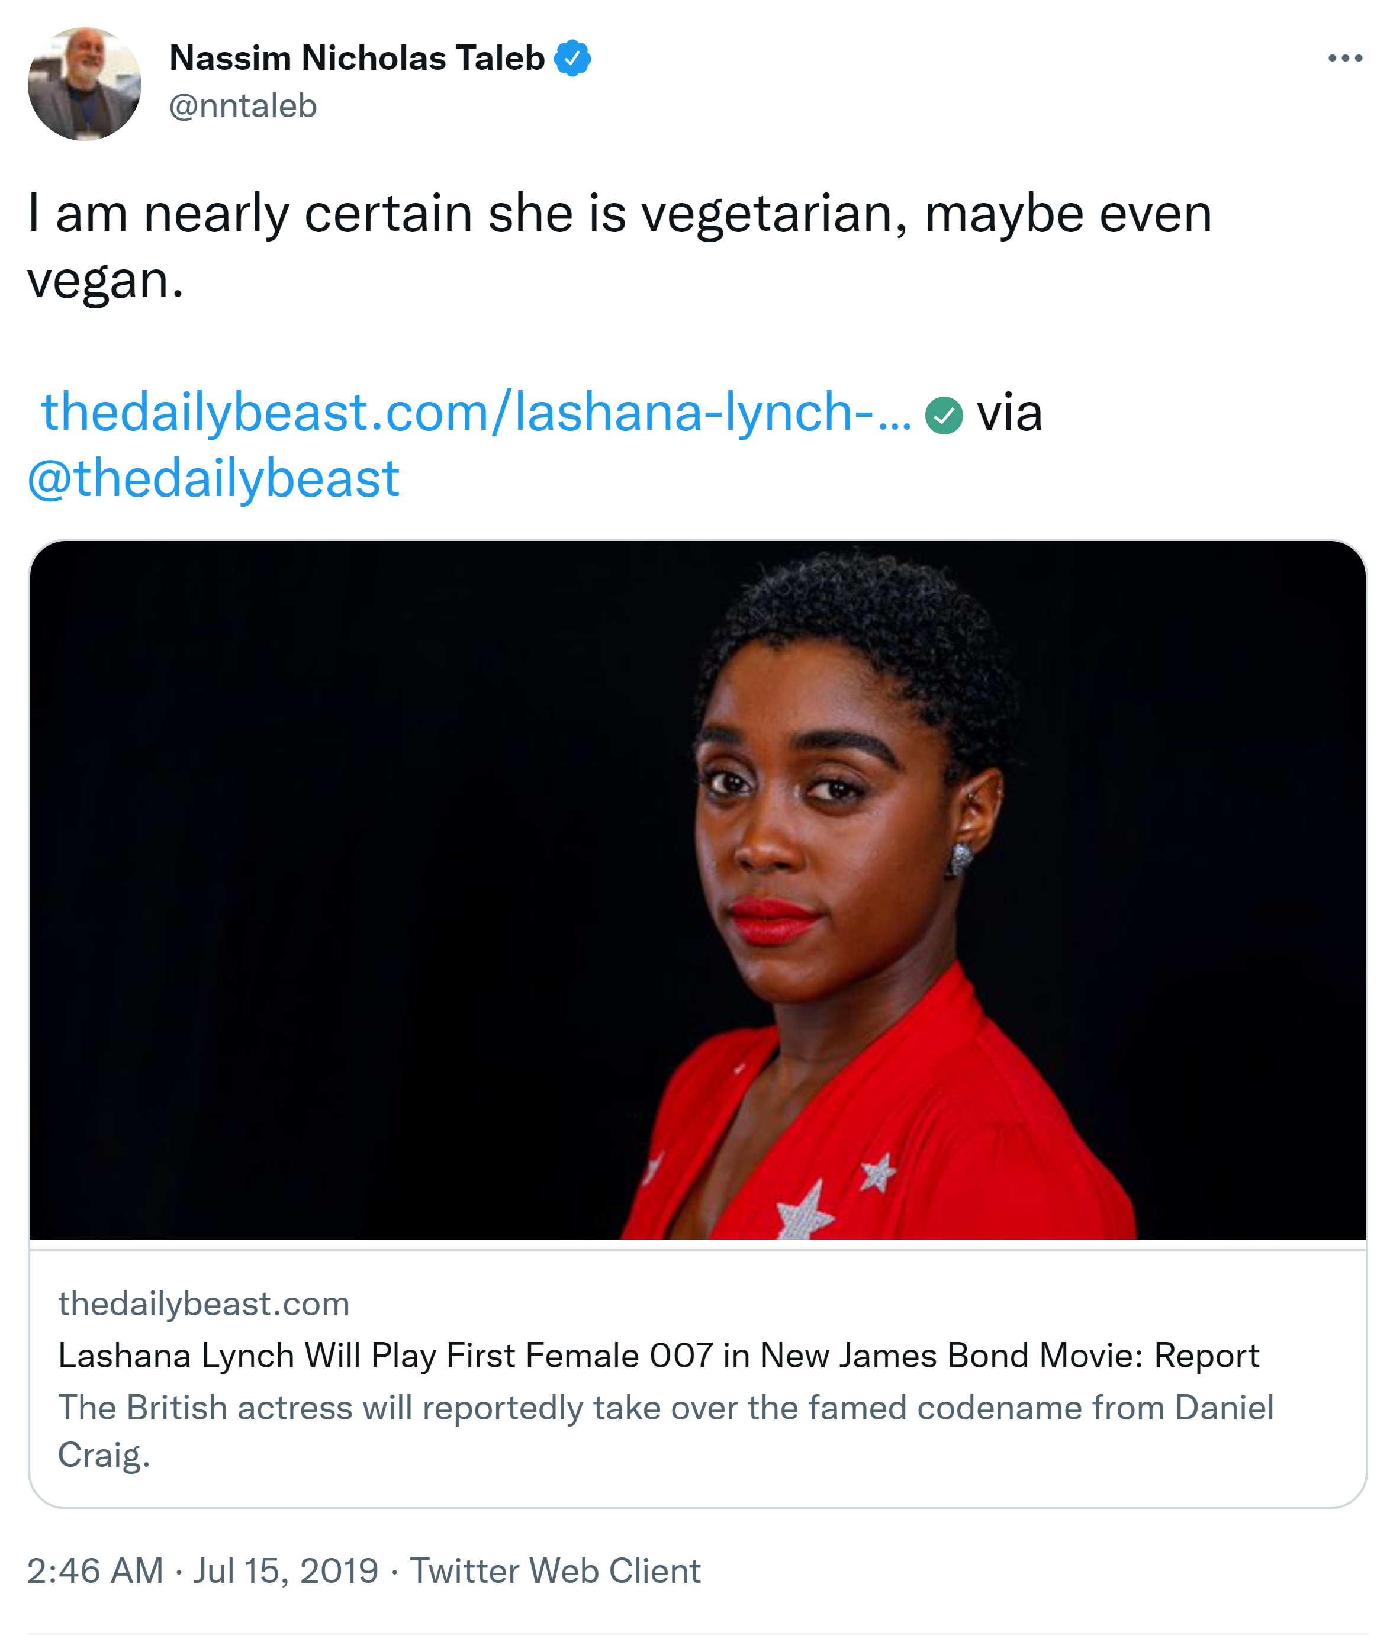Click the Jul 15, 2019 date
The image size is (1390, 1645).
[x=286, y=1571]
